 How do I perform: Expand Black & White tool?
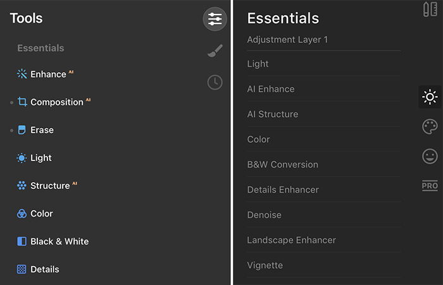click(53, 241)
